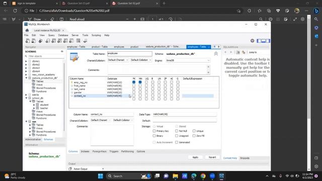
Task: Enable the Unique checkbox in details
Action: (x=194, y=131)
